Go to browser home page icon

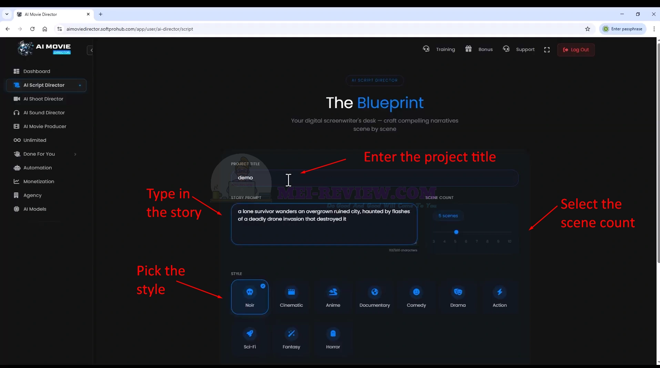tap(45, 29)
